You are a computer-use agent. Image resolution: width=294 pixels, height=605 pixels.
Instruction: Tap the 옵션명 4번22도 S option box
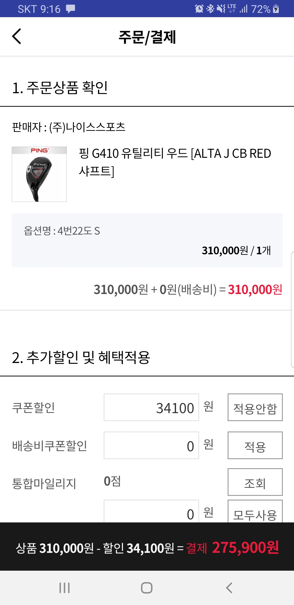point(147,240)
